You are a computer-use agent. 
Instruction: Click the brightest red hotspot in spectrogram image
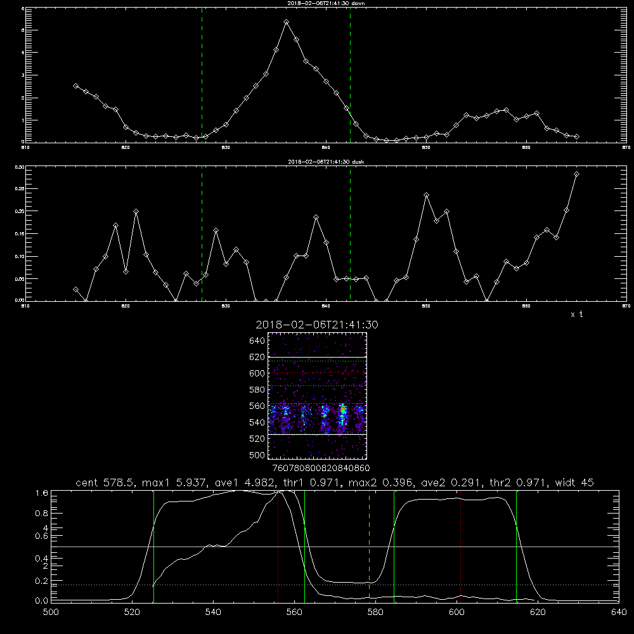[343, 410]
